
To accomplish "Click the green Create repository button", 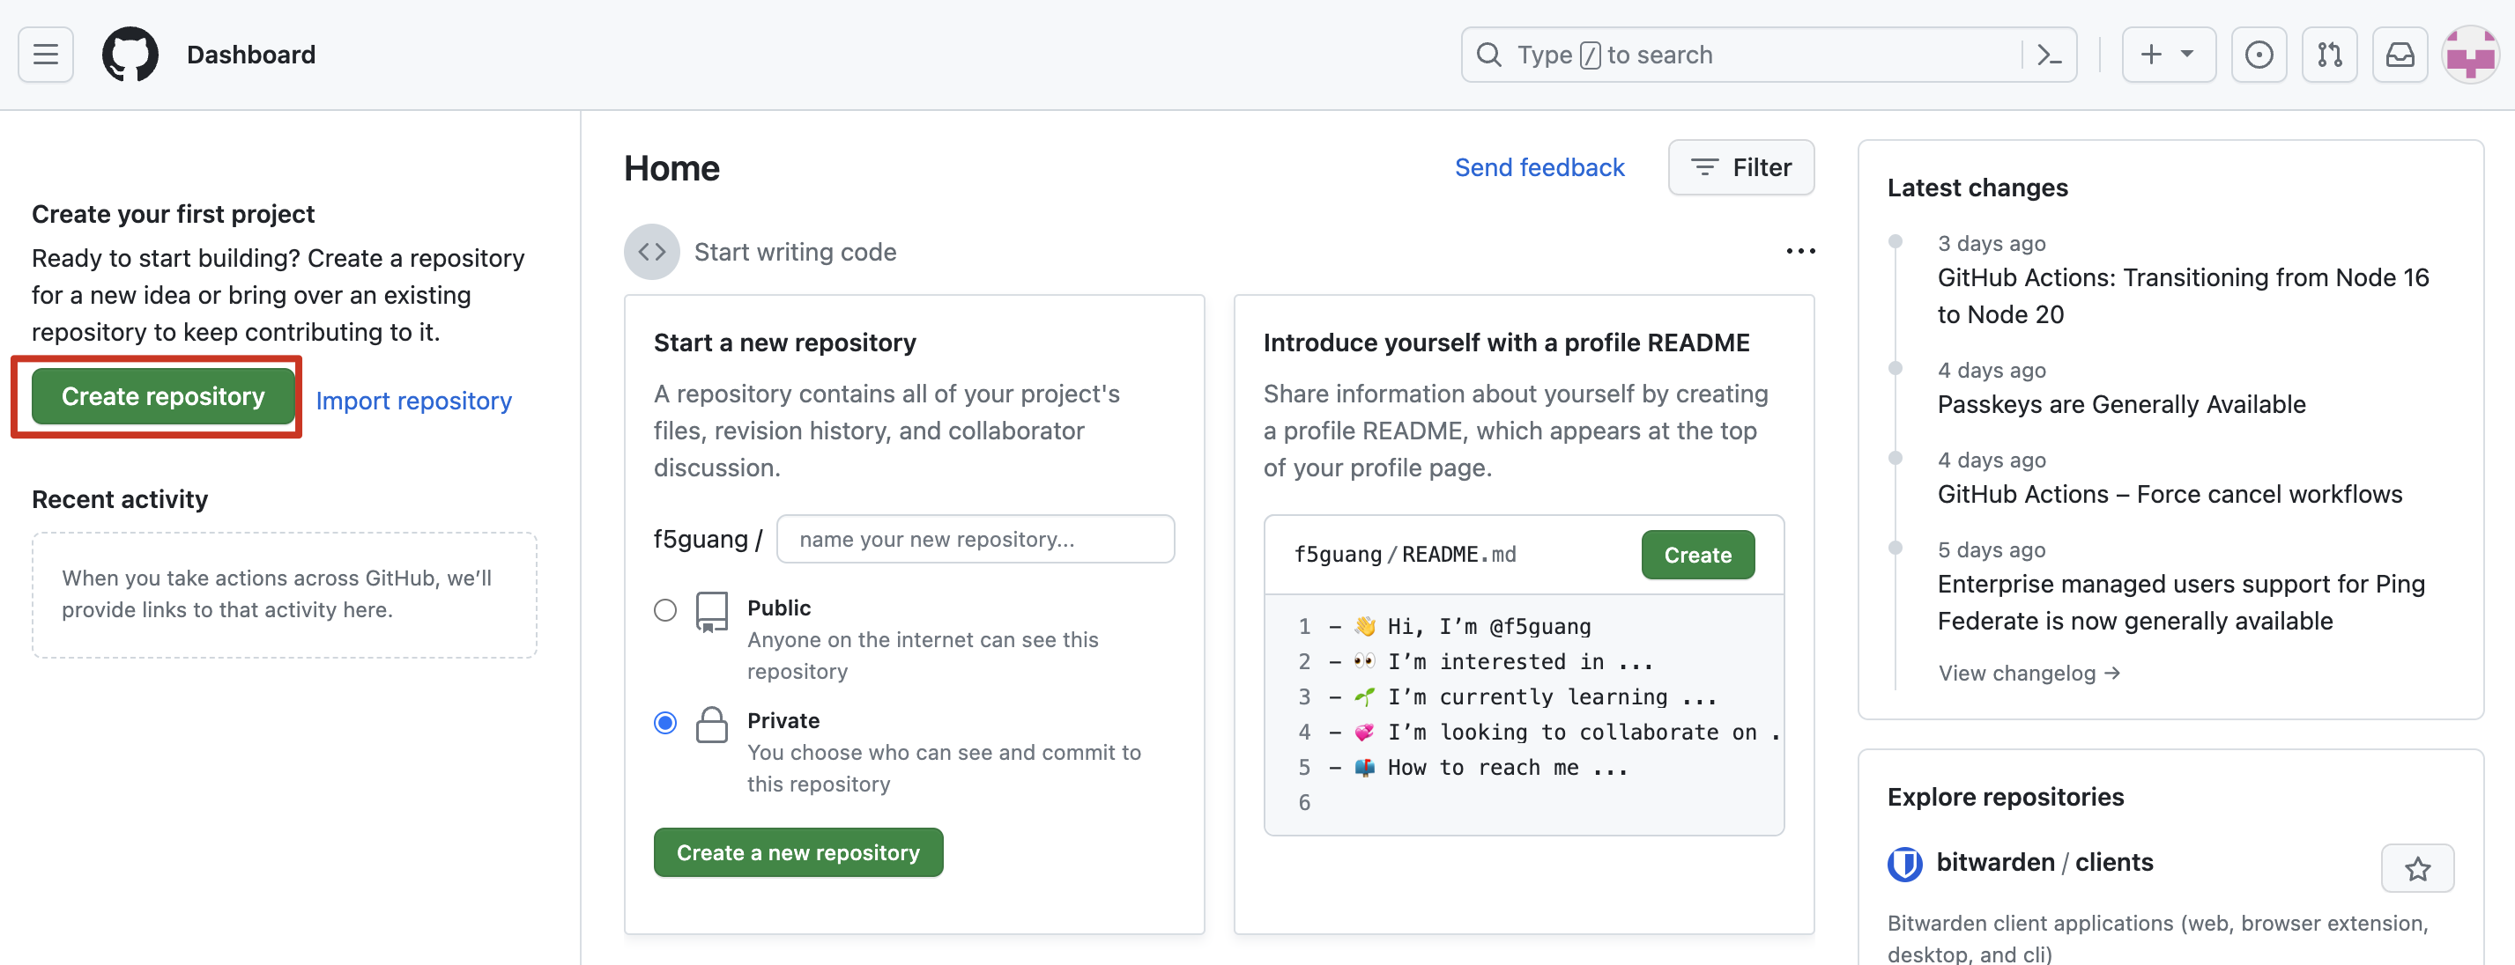I will 163,396.
